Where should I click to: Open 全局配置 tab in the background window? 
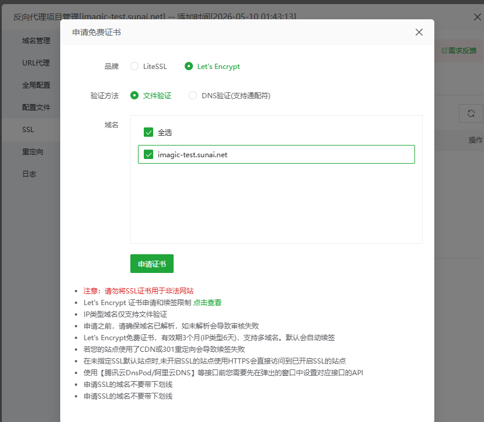tap(36, 85)
